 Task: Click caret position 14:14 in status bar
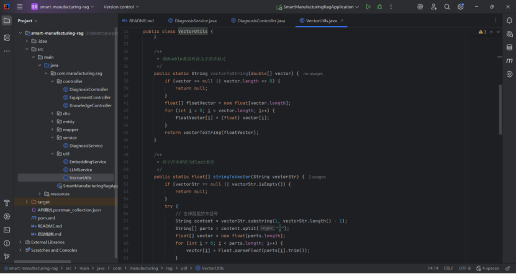433,268
